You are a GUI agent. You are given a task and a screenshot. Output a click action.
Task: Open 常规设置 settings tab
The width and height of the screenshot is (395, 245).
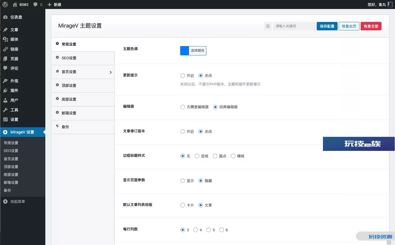pyautogui.click(x=83, y=44)
